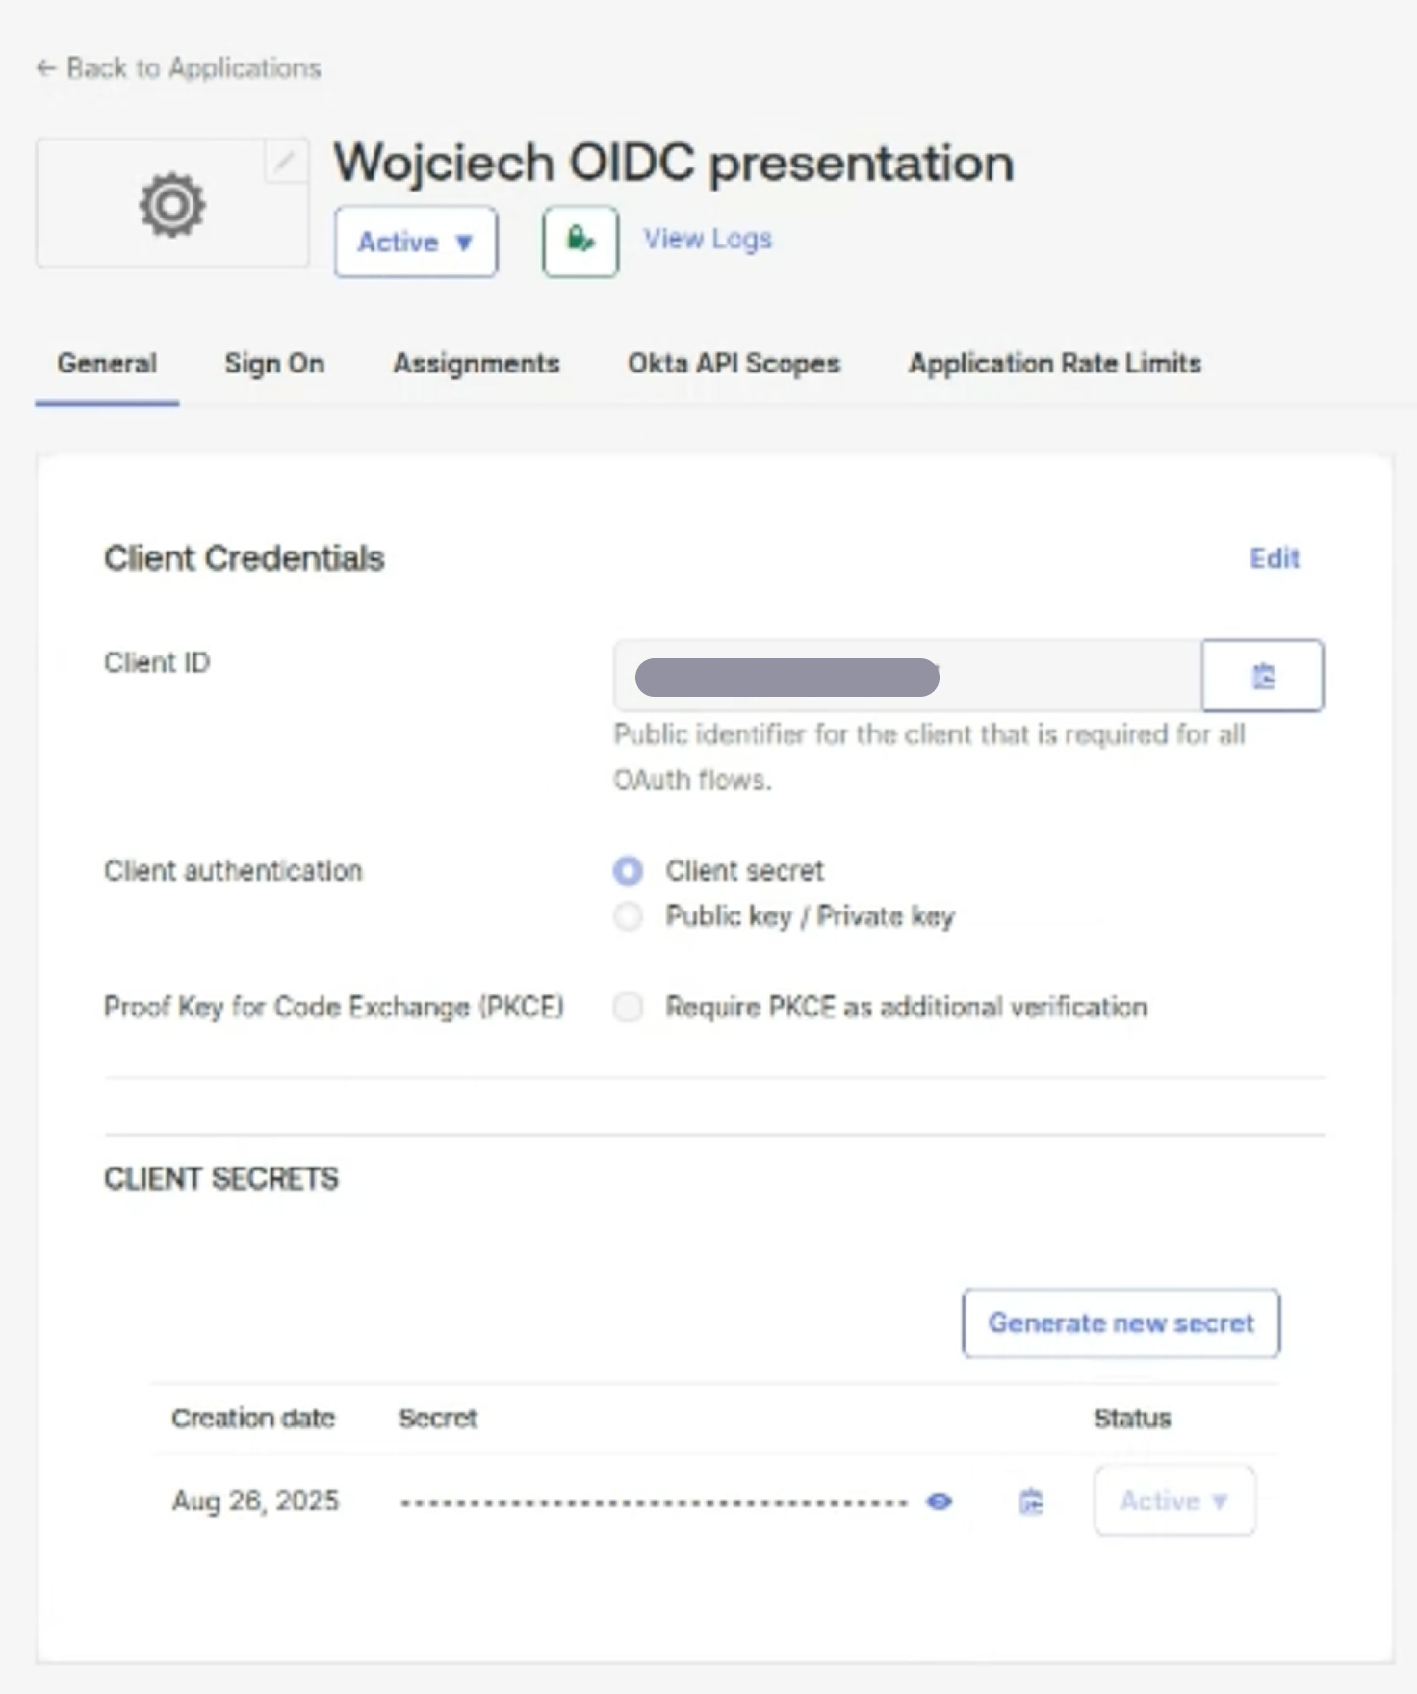Viewport: 1417px width, 1694px height.
Task: Enable Require PKCE as additional verification
Action: [x=628, y=1007]
